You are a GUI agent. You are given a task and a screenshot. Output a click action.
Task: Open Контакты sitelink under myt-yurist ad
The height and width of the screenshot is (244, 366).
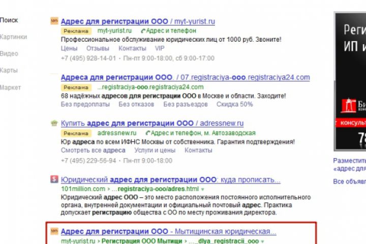click(132, 48)
